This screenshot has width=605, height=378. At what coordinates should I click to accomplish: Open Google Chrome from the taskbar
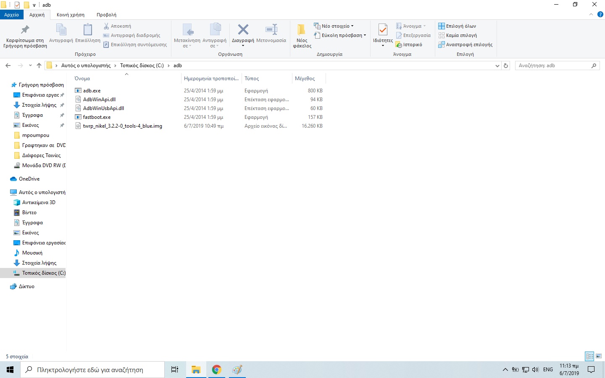point(216,370)
